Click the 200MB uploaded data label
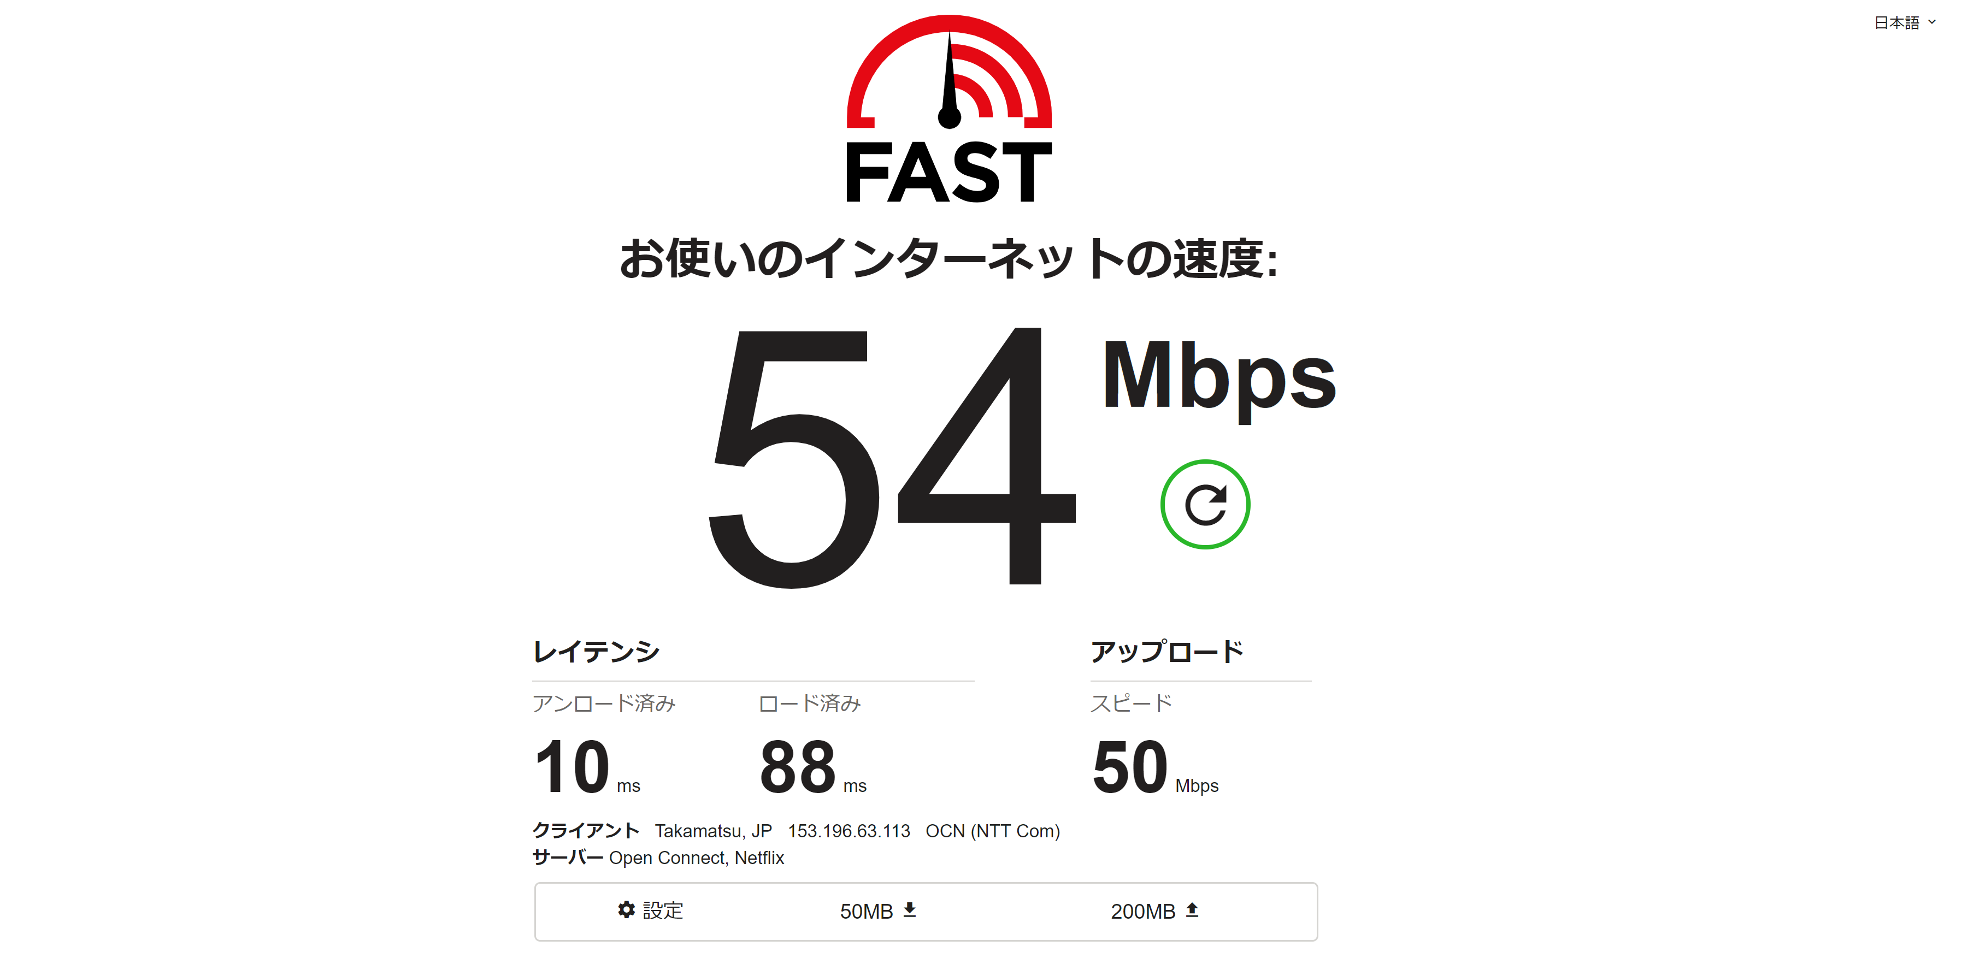The width and height of the screenshot is (1962, 958). [1142, 911]
